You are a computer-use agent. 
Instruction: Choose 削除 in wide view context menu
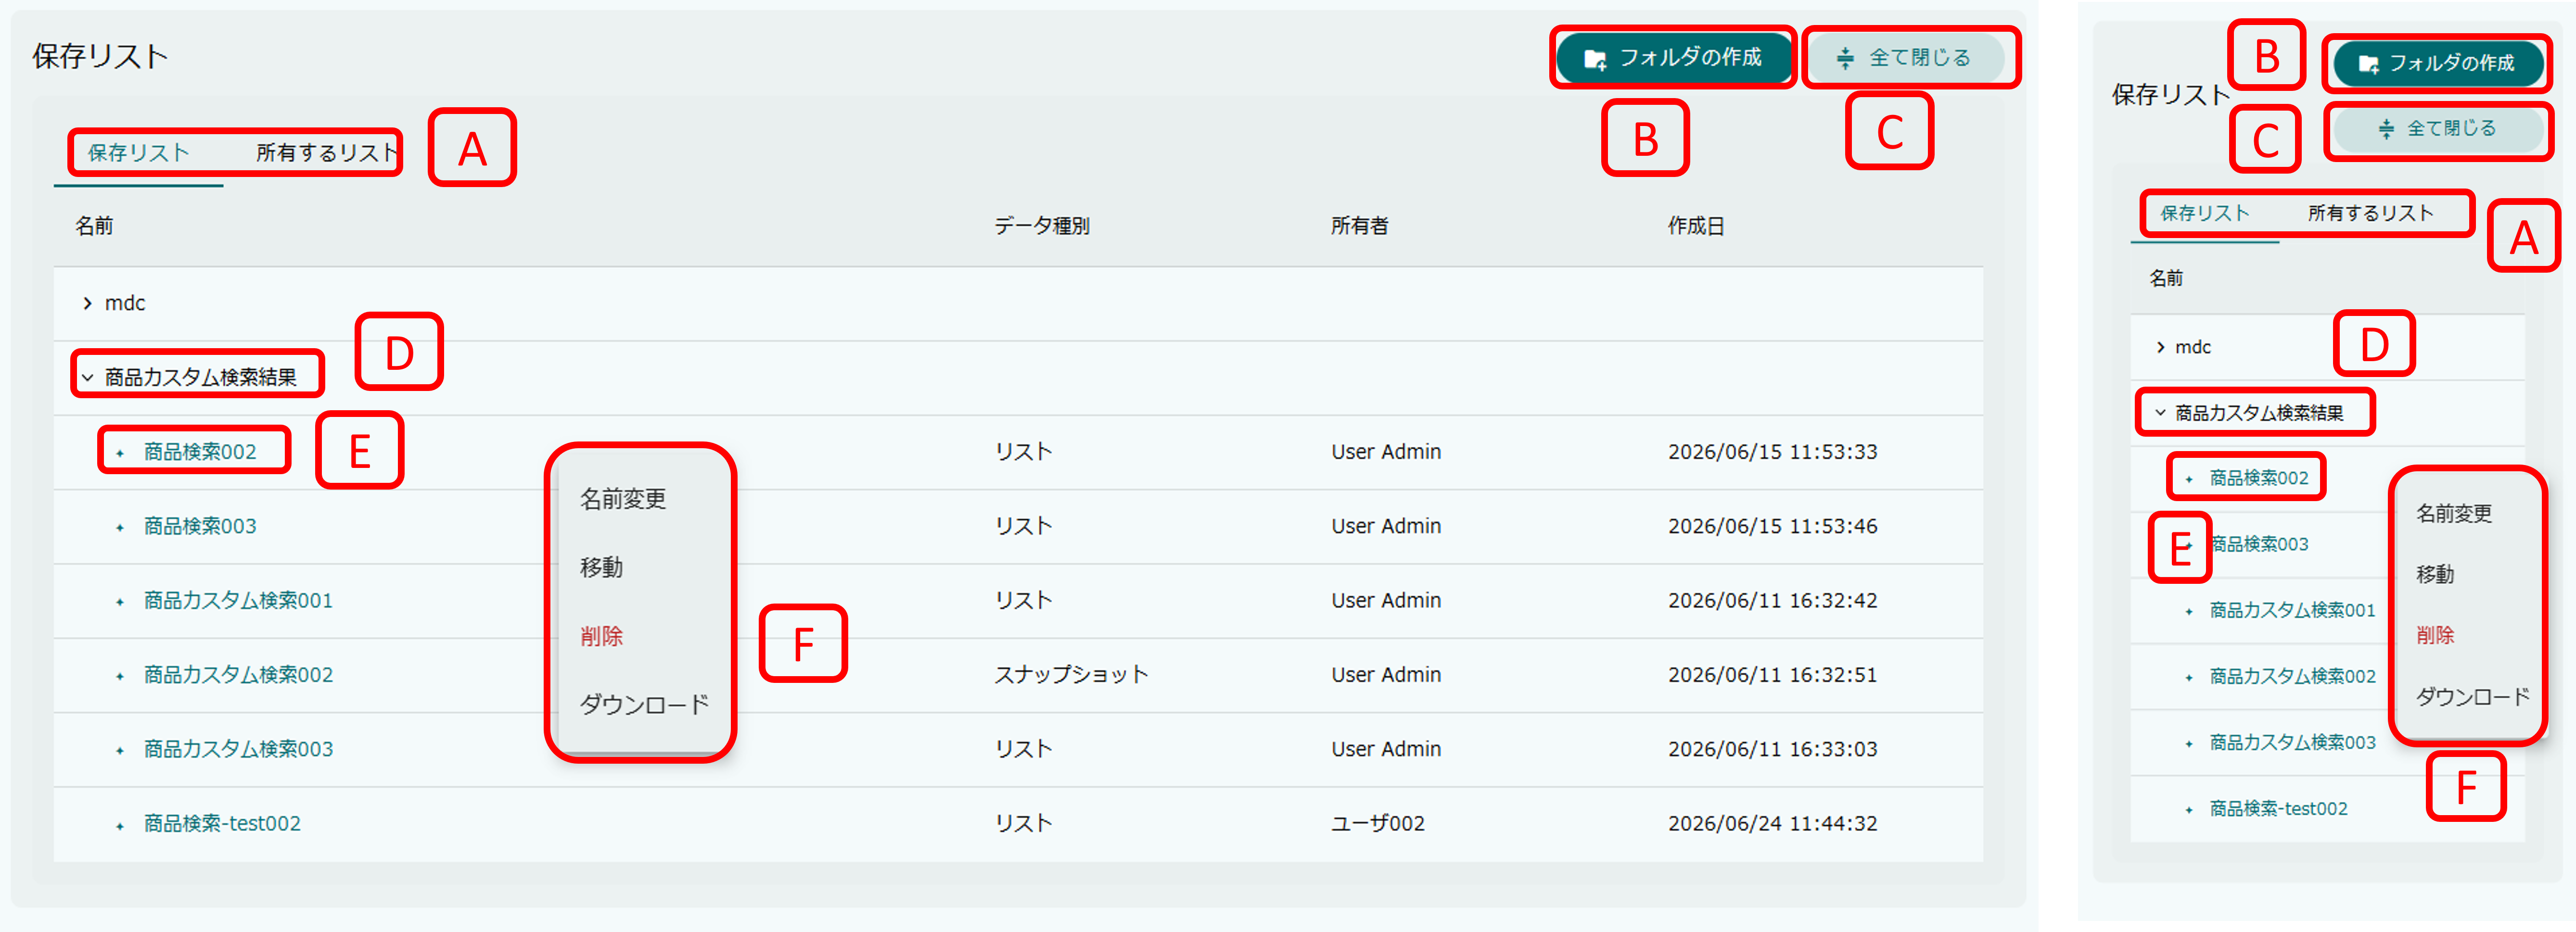(x=602, y=636)
